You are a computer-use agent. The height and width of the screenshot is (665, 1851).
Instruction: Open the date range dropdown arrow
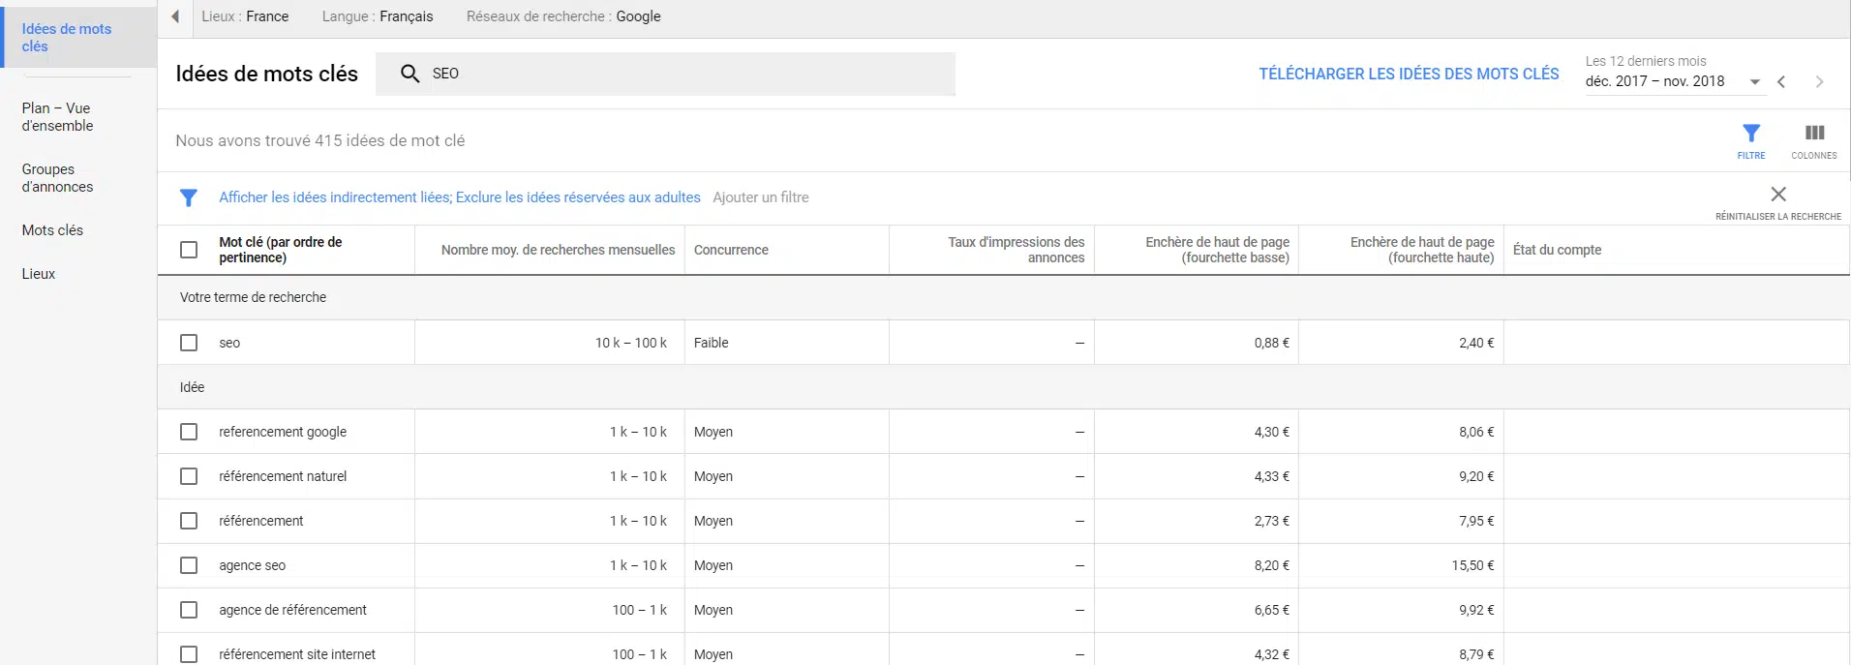point(1754,82)
